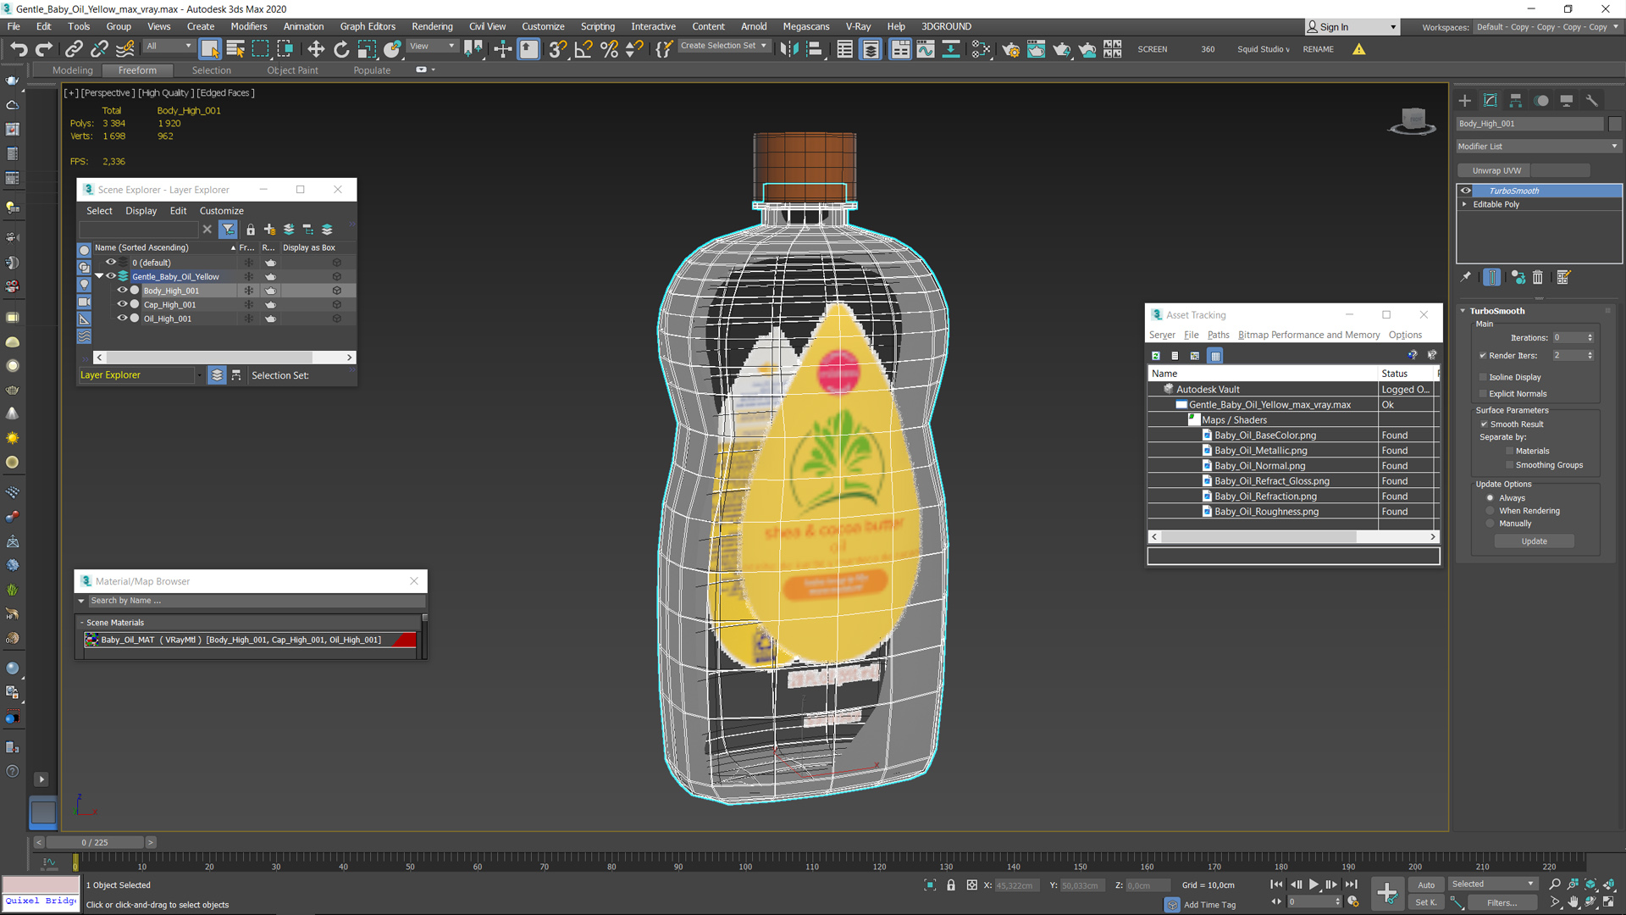Screen dimensions: 1626x915
Task: Choose the Select and Rotate tool
Action: point(341,49)
